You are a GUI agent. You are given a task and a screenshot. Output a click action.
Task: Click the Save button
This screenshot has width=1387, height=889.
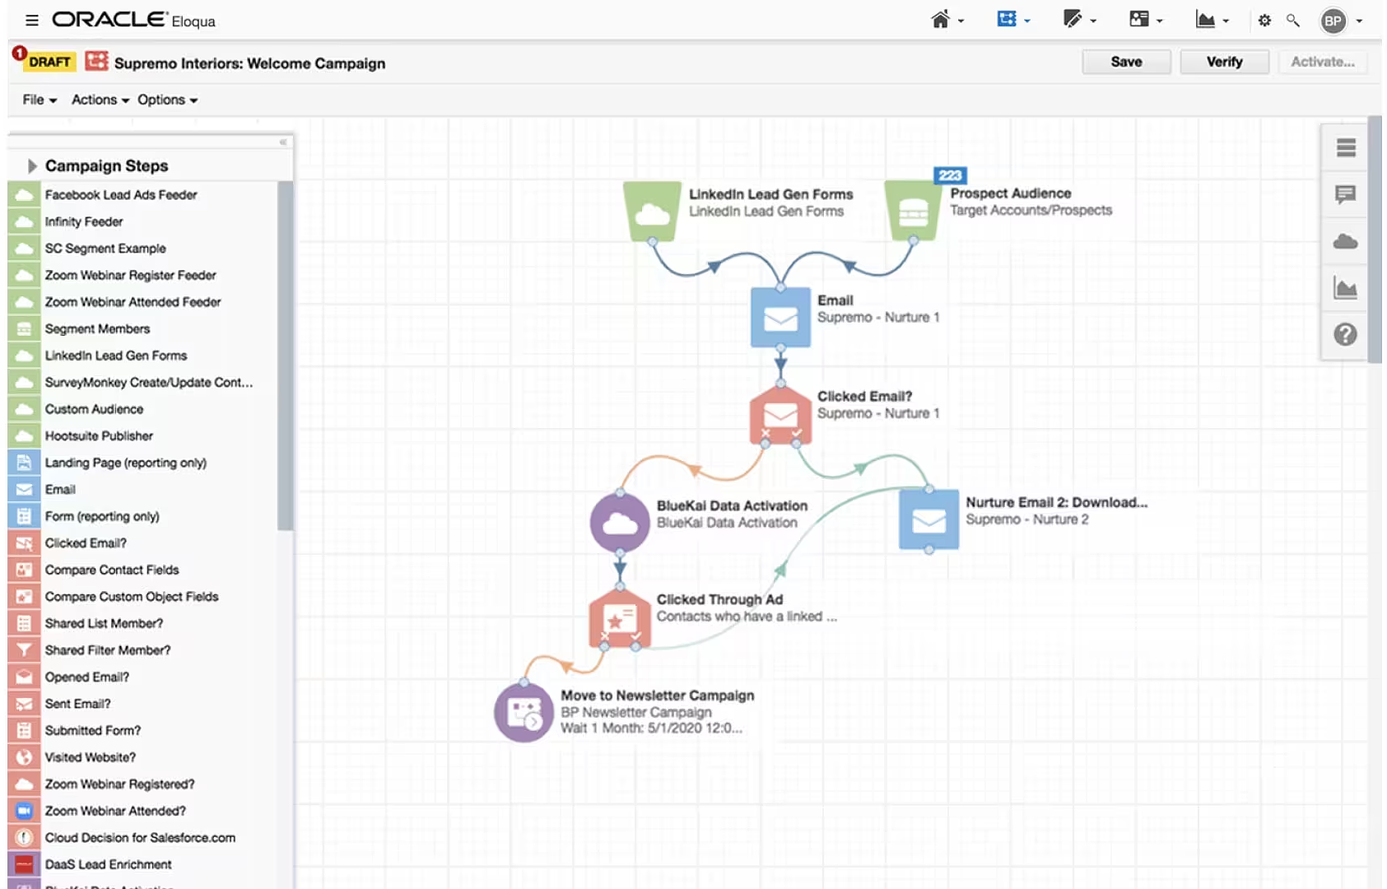tap(1126, 61)
